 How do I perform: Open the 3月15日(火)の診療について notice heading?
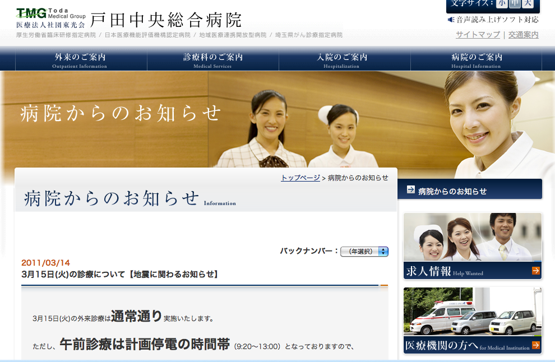pos(119,274)
